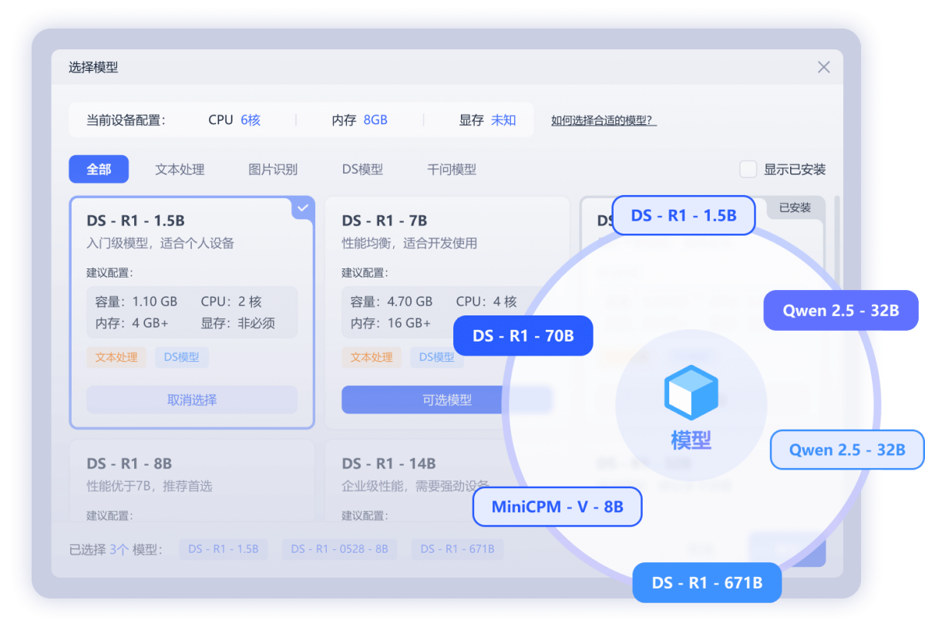Click the 文本处理 tag on DS - R1 - 1.5B card

116,357
